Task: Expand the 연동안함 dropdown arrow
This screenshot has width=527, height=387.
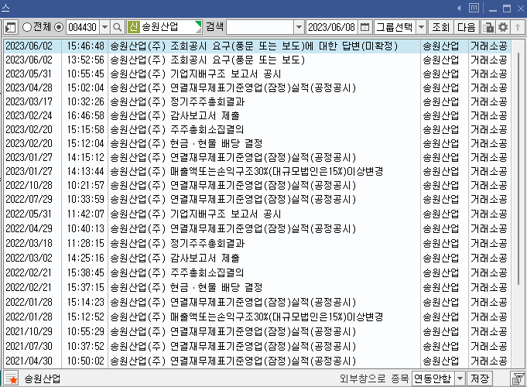Action: coord(460,378)
